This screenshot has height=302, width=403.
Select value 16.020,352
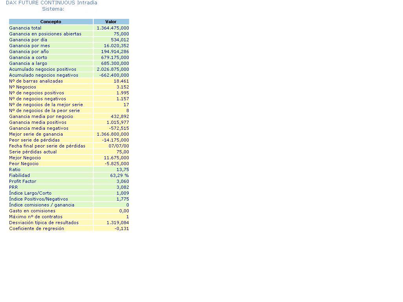[116, 46]
